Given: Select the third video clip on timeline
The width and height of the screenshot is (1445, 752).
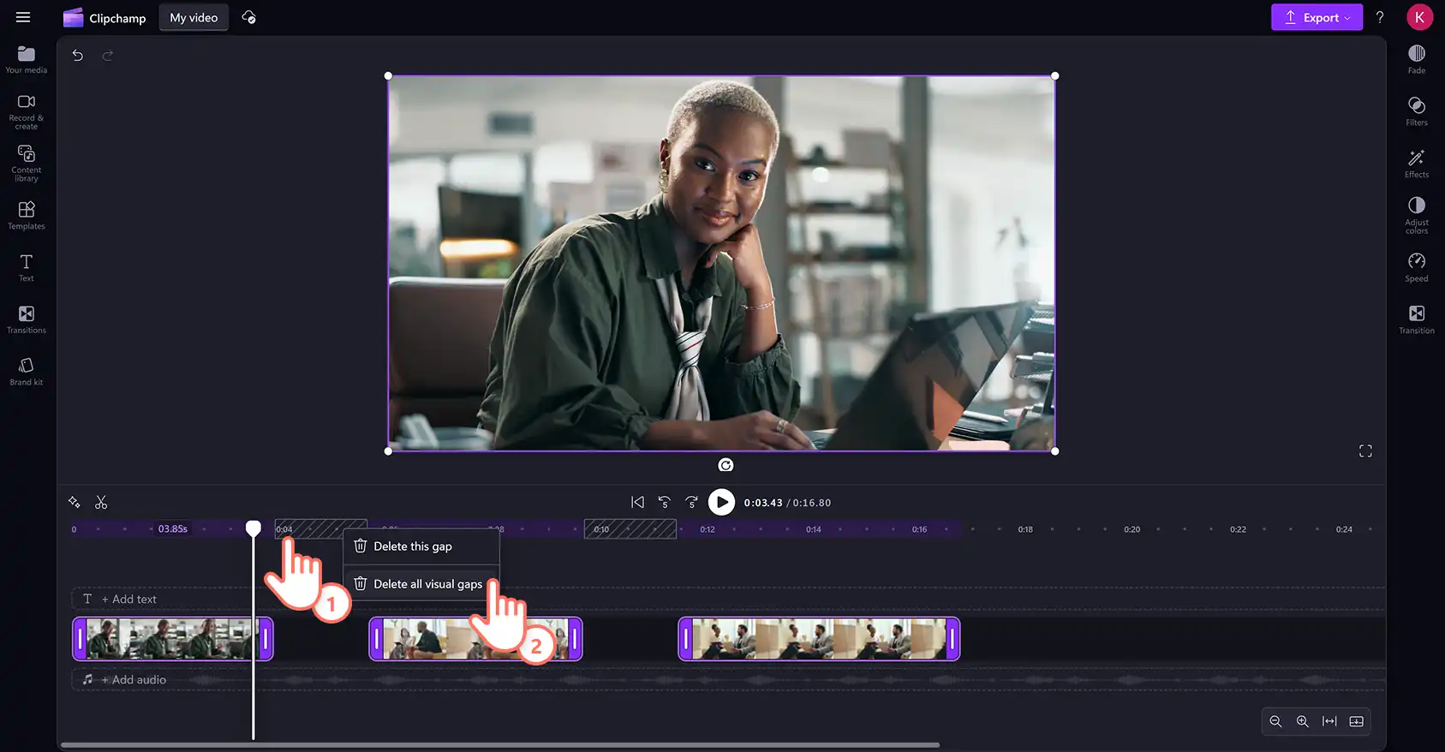Looking at the screenshot, I should [x=819, y=639].
